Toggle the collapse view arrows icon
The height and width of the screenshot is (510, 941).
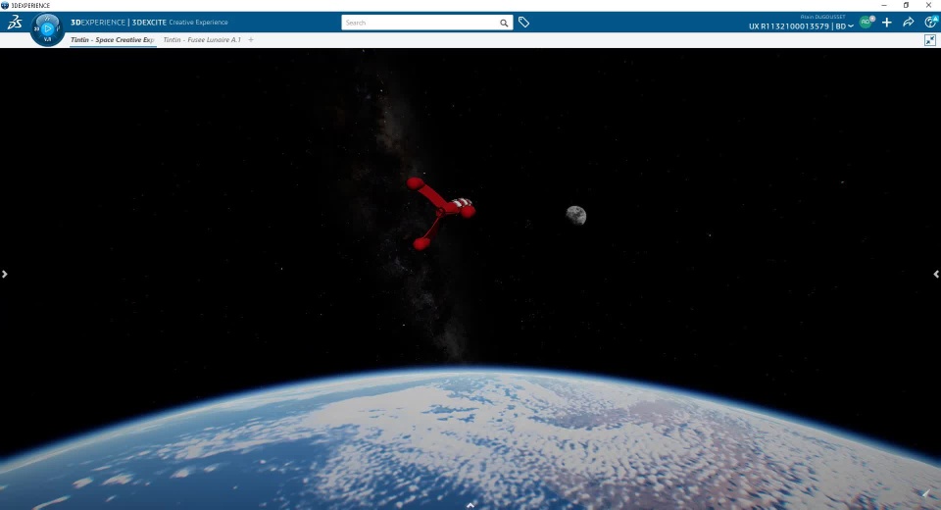(x=930, y=40)
